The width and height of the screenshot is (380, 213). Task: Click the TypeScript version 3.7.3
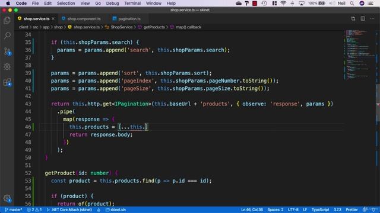click(337, 209)
